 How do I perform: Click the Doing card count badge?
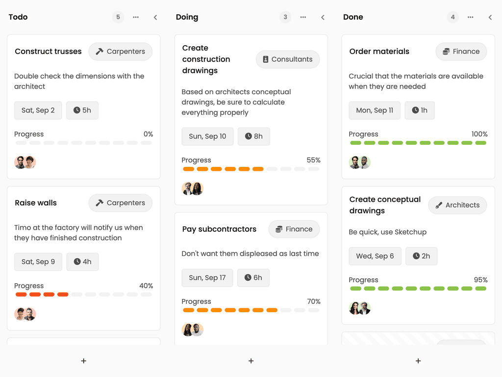tap(285, 17)
